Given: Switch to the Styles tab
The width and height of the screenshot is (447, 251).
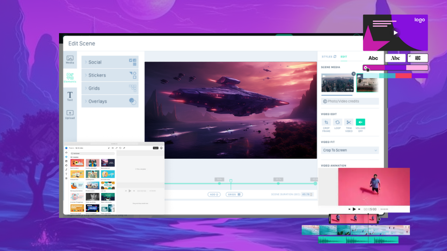Looking at the screenshot, I should coord(329,56).
